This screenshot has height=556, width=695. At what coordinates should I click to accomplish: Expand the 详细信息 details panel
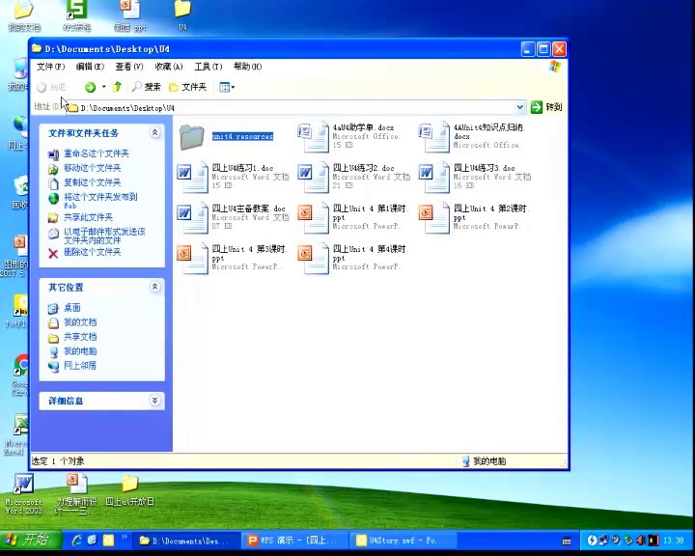pyautogui.click(x=155, y=400)
